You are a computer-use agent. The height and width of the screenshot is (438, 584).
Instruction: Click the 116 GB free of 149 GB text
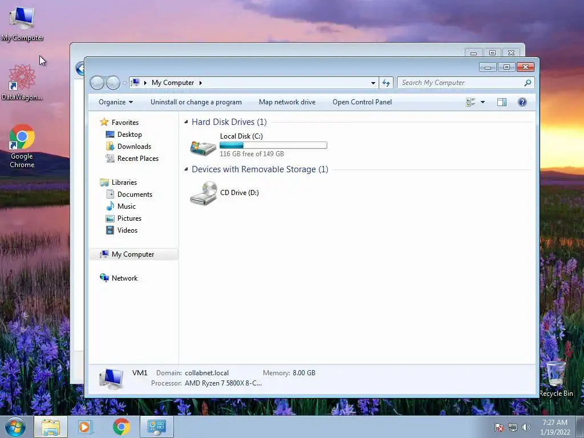click(252, 154)
